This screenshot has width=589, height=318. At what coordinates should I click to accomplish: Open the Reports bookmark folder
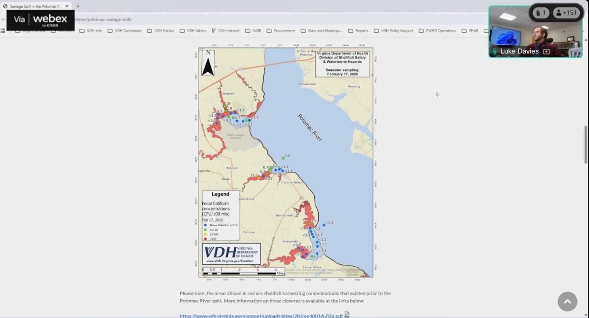pyautogui.click(x=358, y=31)
